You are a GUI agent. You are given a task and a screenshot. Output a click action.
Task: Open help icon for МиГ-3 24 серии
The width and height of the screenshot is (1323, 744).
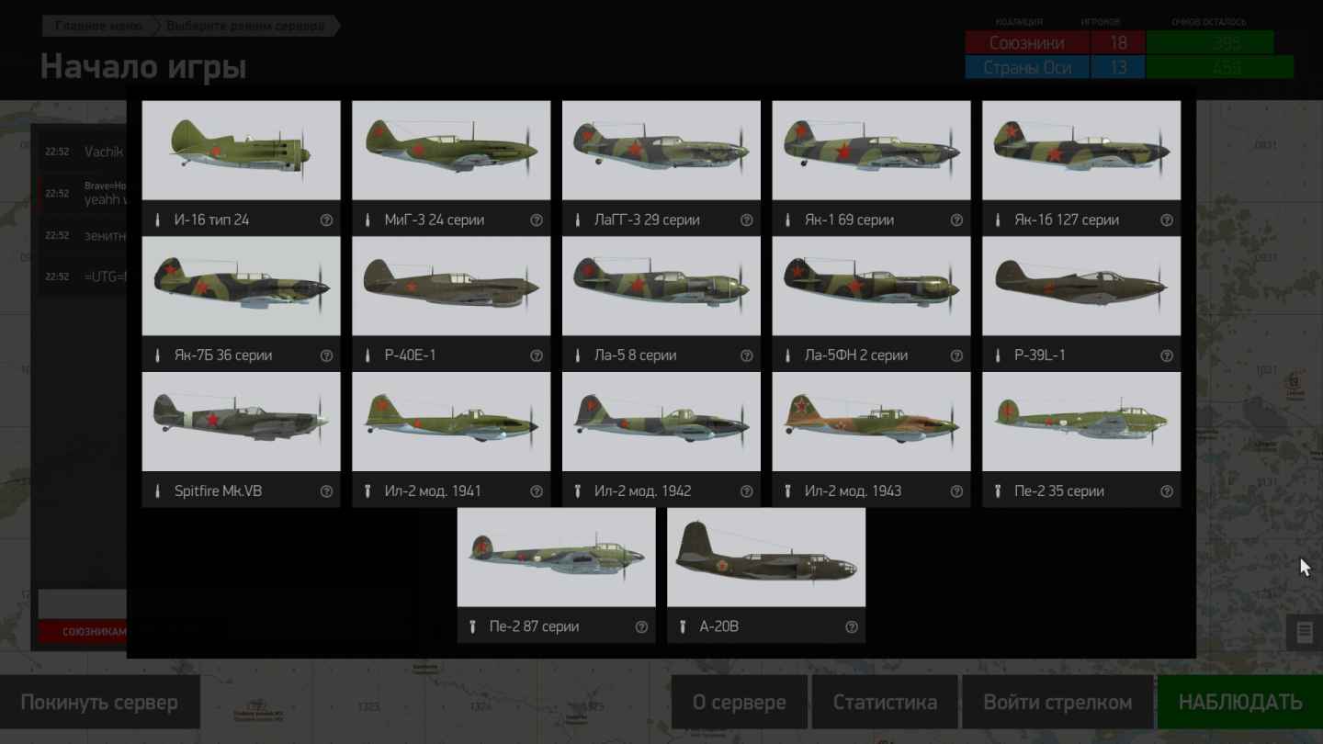point(537,220)
